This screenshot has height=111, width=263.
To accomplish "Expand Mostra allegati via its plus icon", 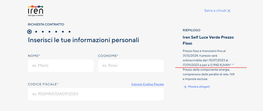I will click(185, 87).
